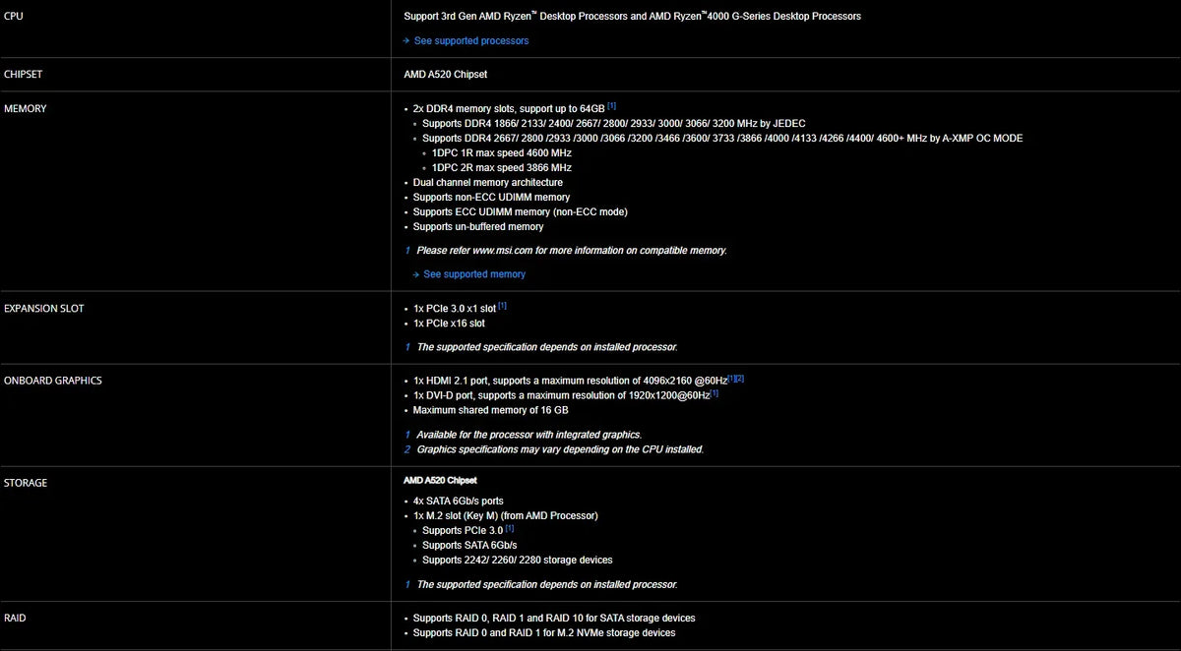Select the RAID row label
1181x651 pixels.
click(15, 619)
